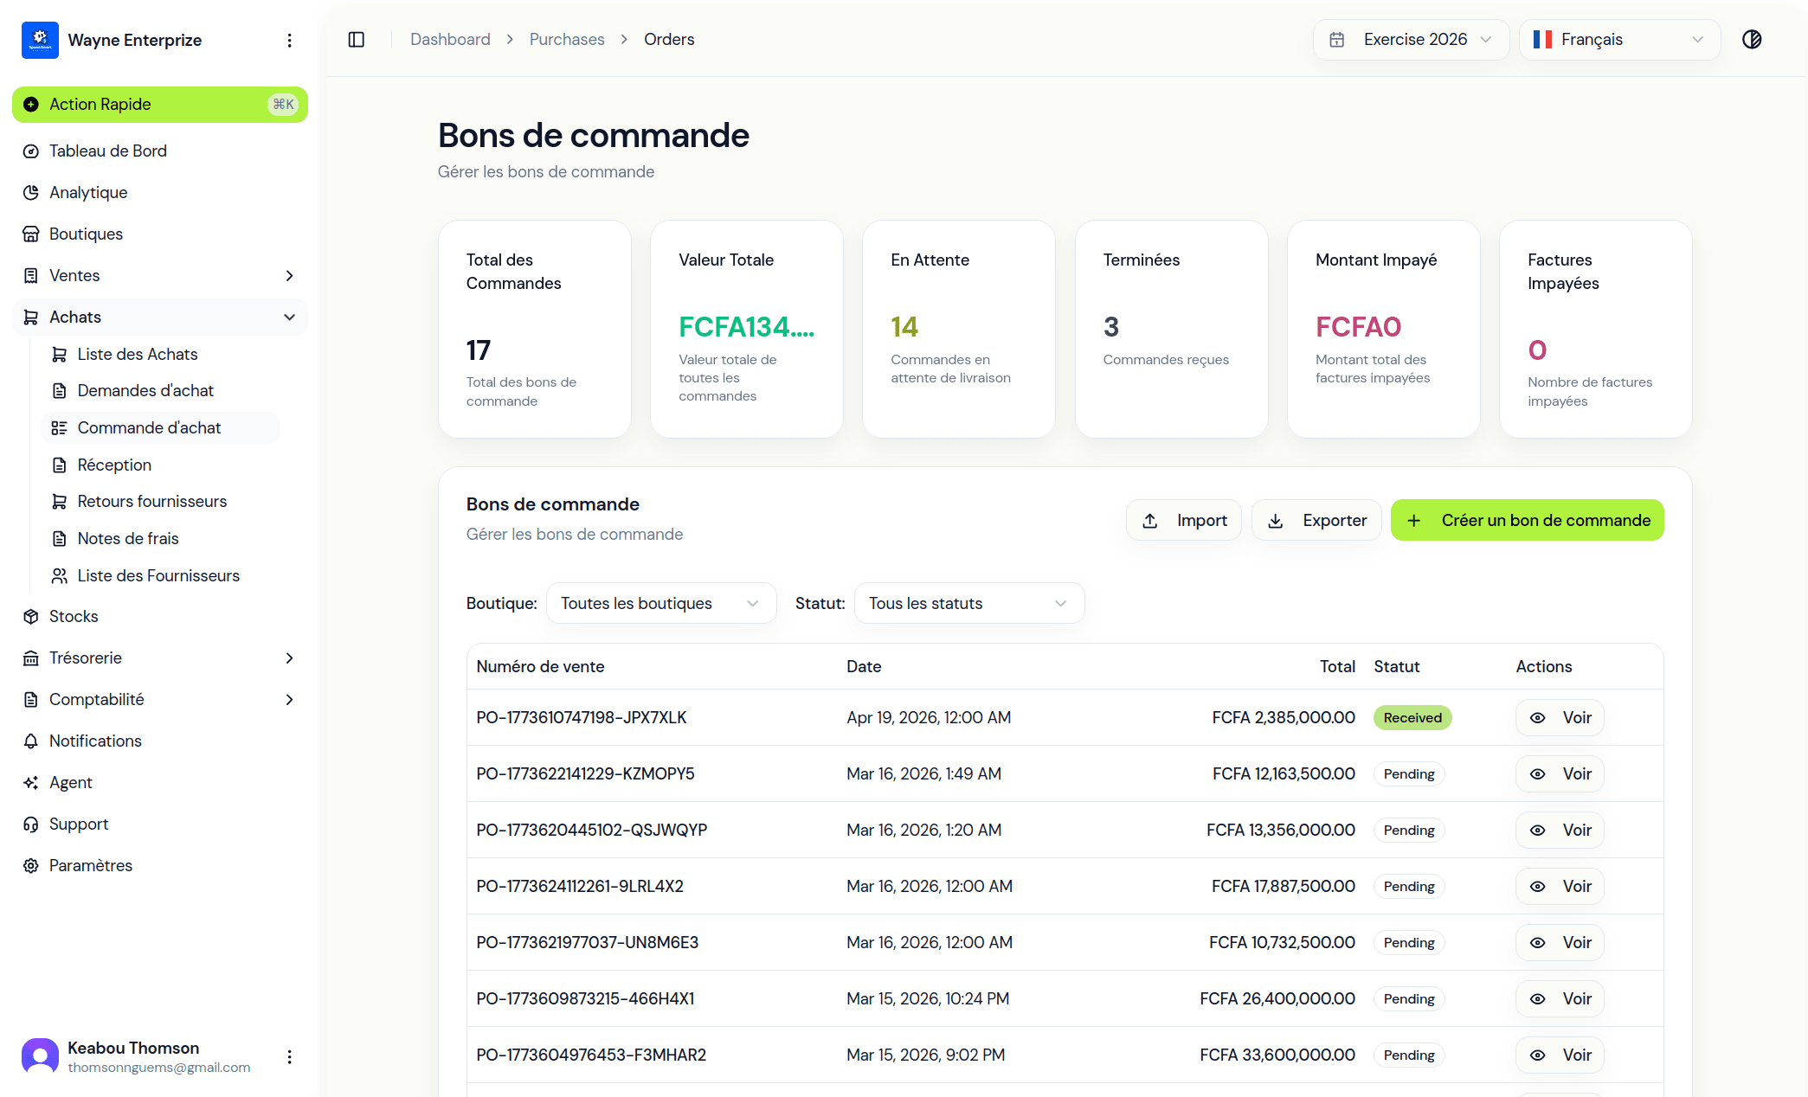Open Liste des Achats menu item
This screenshot has height=1097, width=1808.
pos(160,355)
